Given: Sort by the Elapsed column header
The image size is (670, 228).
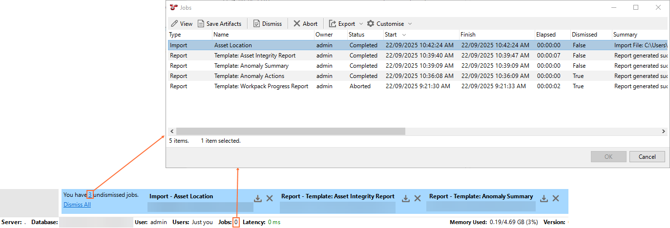Looking at the screenshot, I should (552, 35).
